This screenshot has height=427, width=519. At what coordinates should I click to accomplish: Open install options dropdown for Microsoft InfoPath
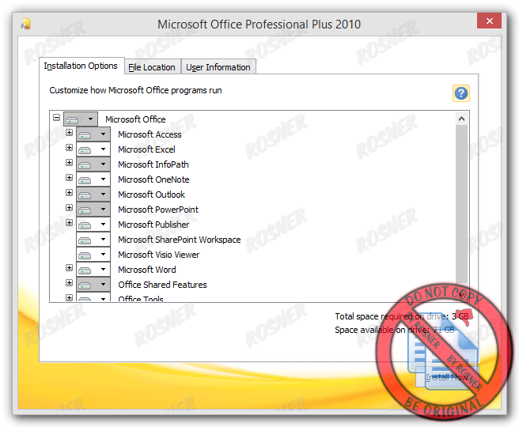[93, 164]
